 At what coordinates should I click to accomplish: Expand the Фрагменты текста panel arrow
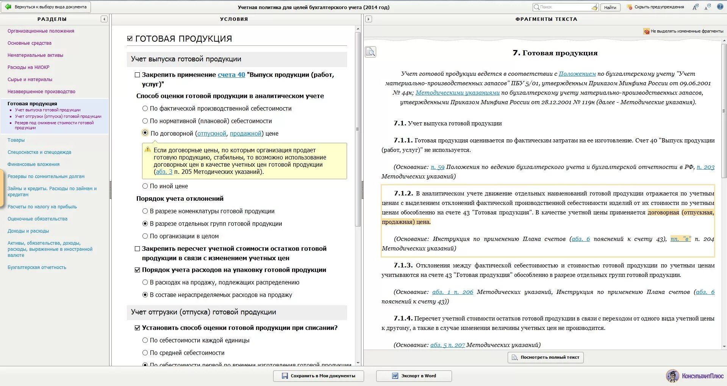click(368, 19)
